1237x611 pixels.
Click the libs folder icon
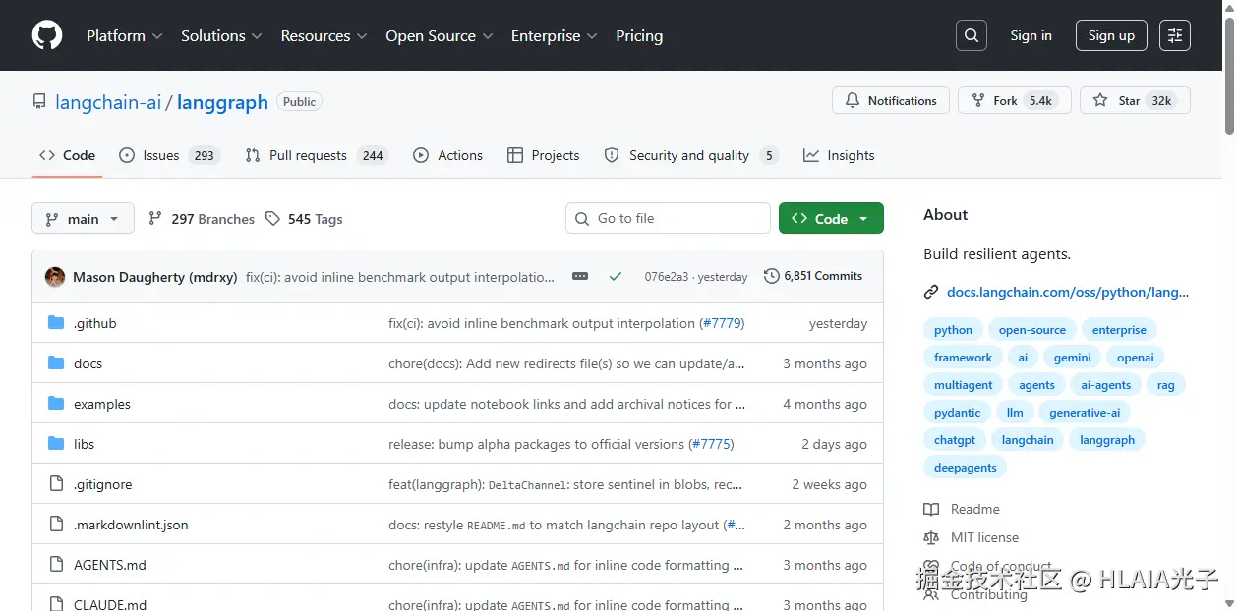click(x=56, y=444)
